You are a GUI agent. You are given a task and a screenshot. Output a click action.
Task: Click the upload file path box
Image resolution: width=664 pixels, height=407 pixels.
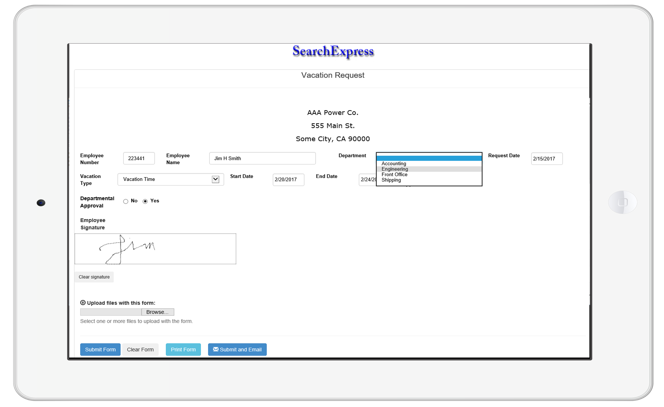pos(111,312)
